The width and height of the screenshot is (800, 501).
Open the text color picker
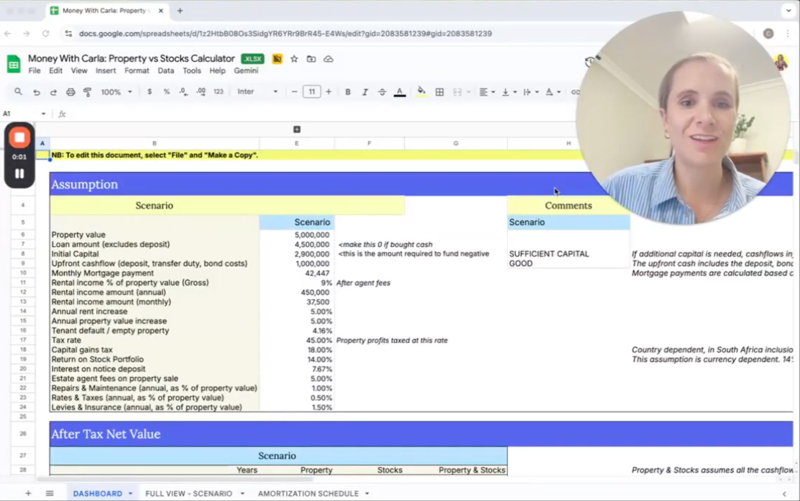coord(400,92)
